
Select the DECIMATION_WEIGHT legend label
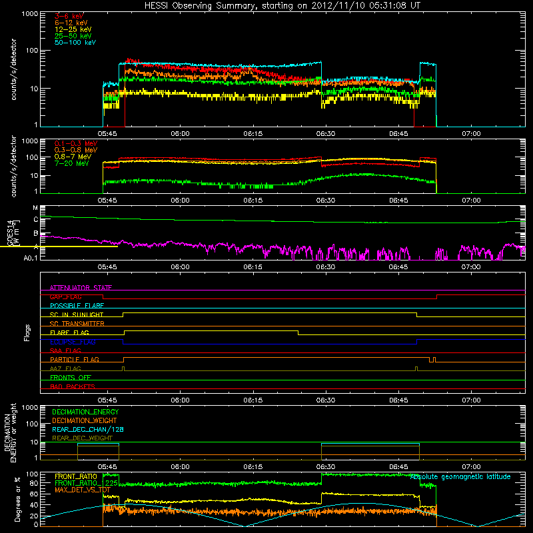pos(85,420)
